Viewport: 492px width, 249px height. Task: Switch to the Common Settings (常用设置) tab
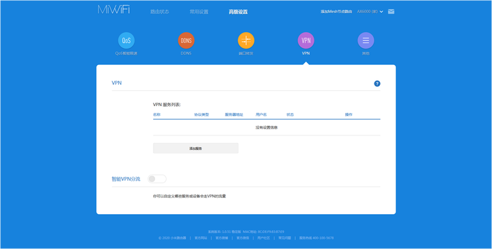pos(199,12)
